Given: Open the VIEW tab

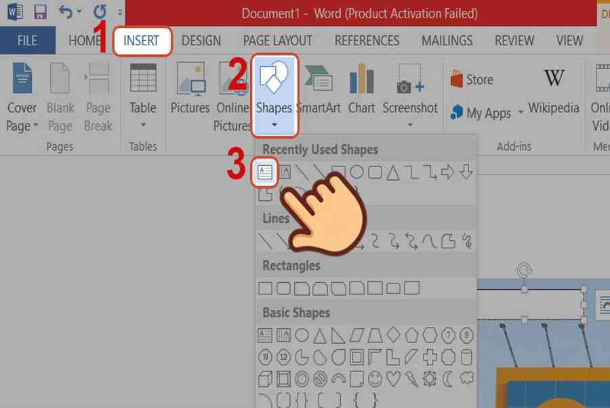Looking at the screenshot, I should (569, 41).
